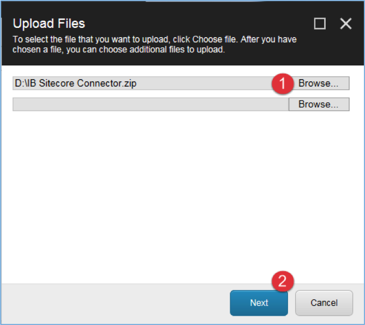Close the Upload Files dialog
The height and width of the screenshot is (325, 365).
point(346,23)
